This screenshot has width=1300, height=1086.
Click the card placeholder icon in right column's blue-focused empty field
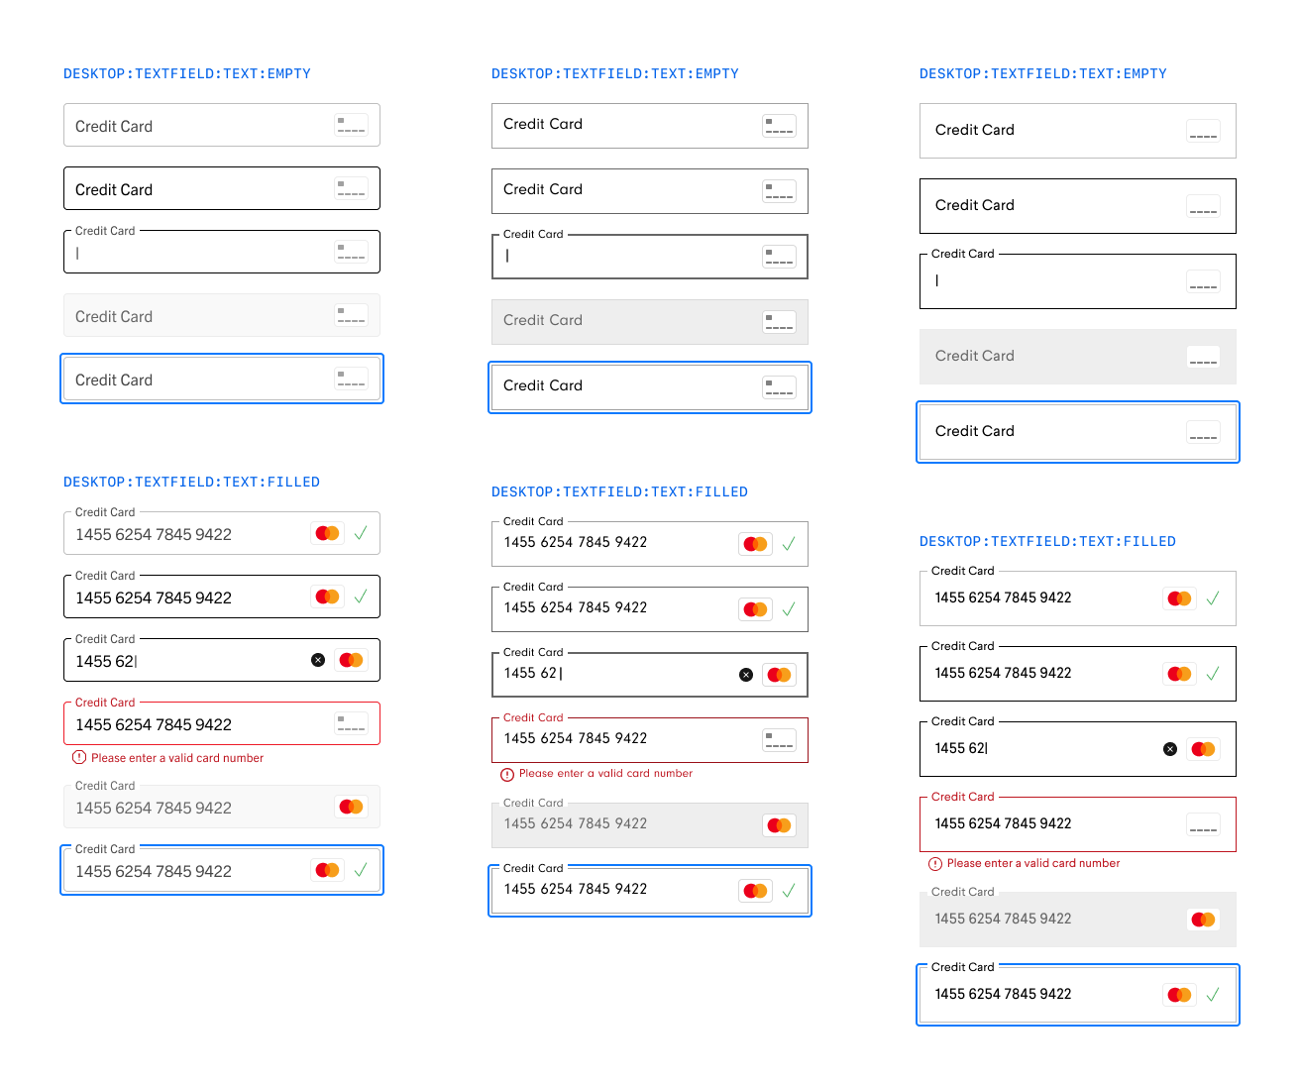[x=1203, y=432]
